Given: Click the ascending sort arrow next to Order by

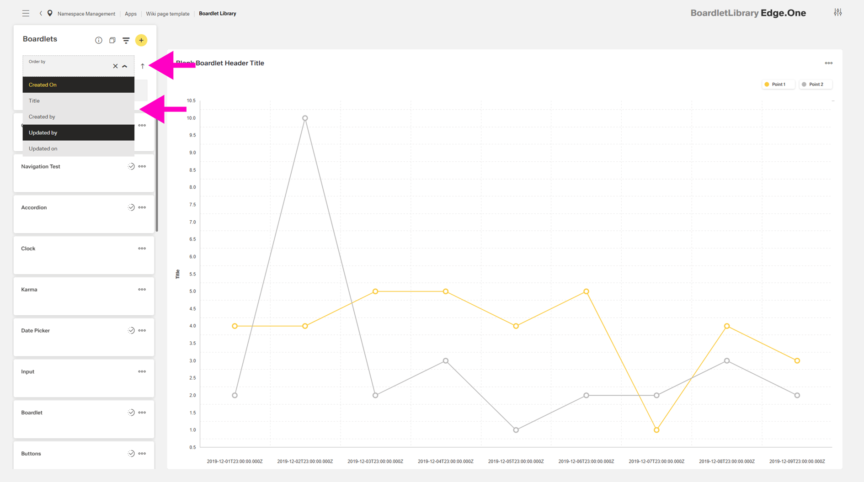Looking at the screenshot, I should tap(143, 66).
